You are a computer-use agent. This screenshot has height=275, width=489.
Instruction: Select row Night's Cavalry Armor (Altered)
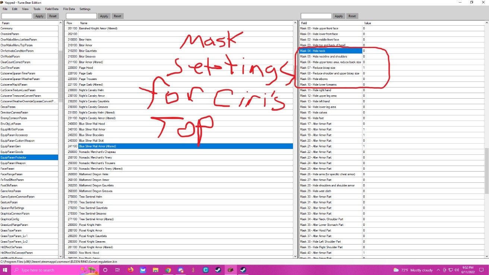(179, 118)
